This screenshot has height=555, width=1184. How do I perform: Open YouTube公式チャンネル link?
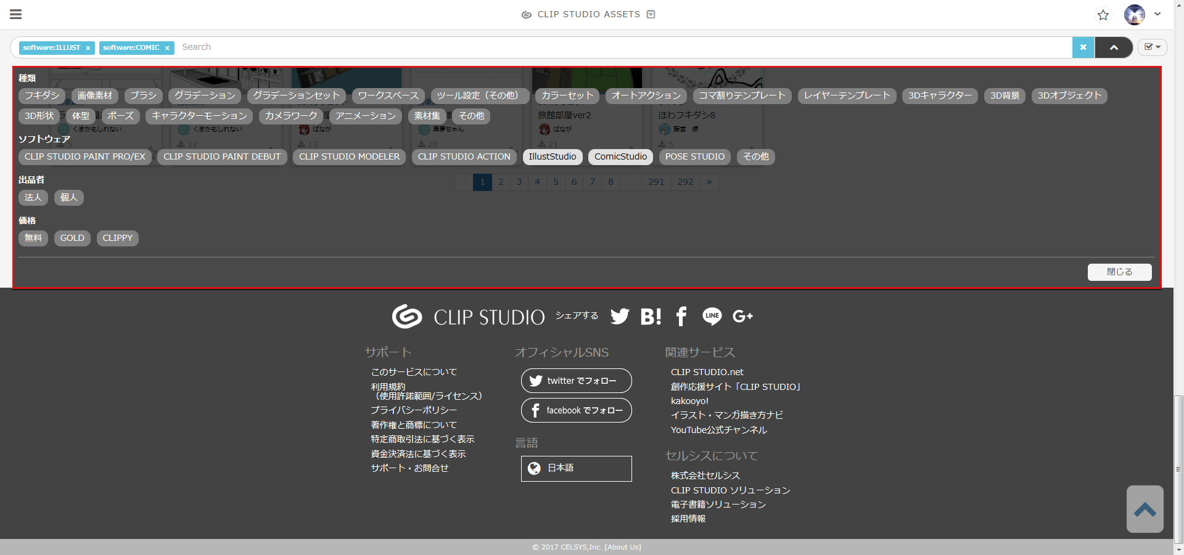pyautogui.click(x=719, y=430)
